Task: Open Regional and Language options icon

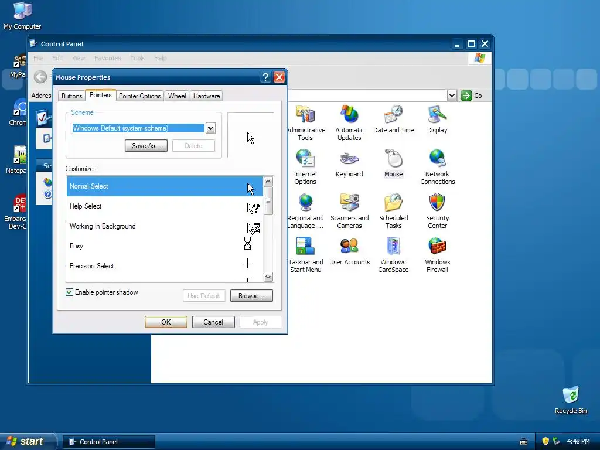Action: point(305,202)
